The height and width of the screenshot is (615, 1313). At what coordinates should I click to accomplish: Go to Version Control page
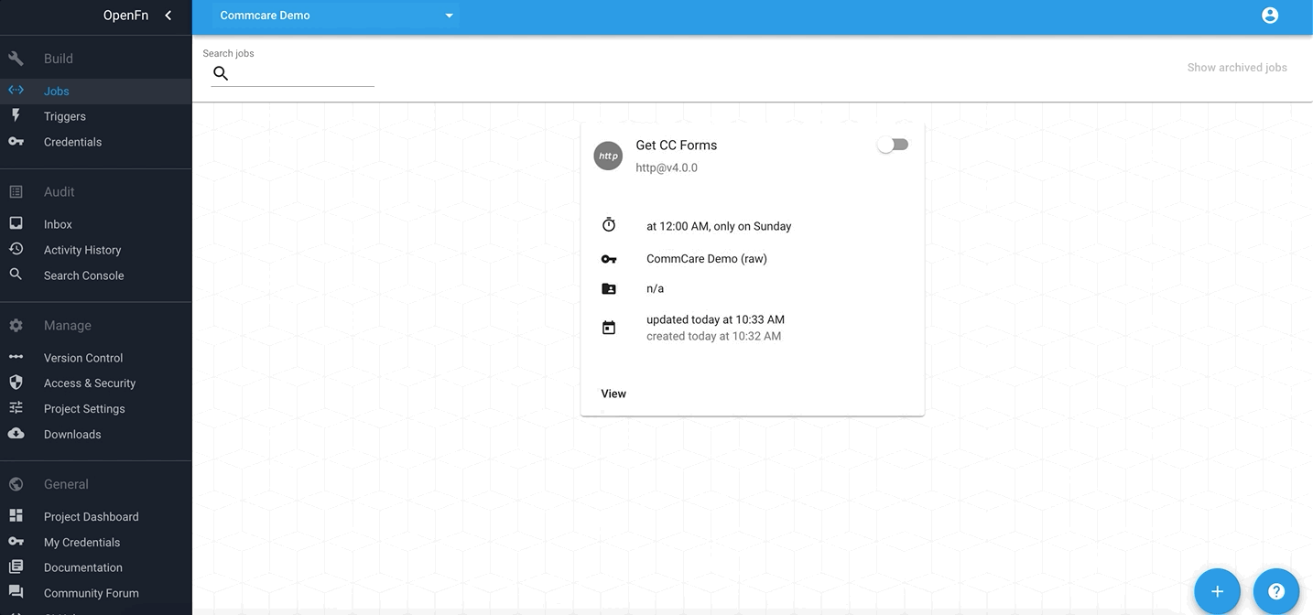pyautogui.click(x=83, y=358)
